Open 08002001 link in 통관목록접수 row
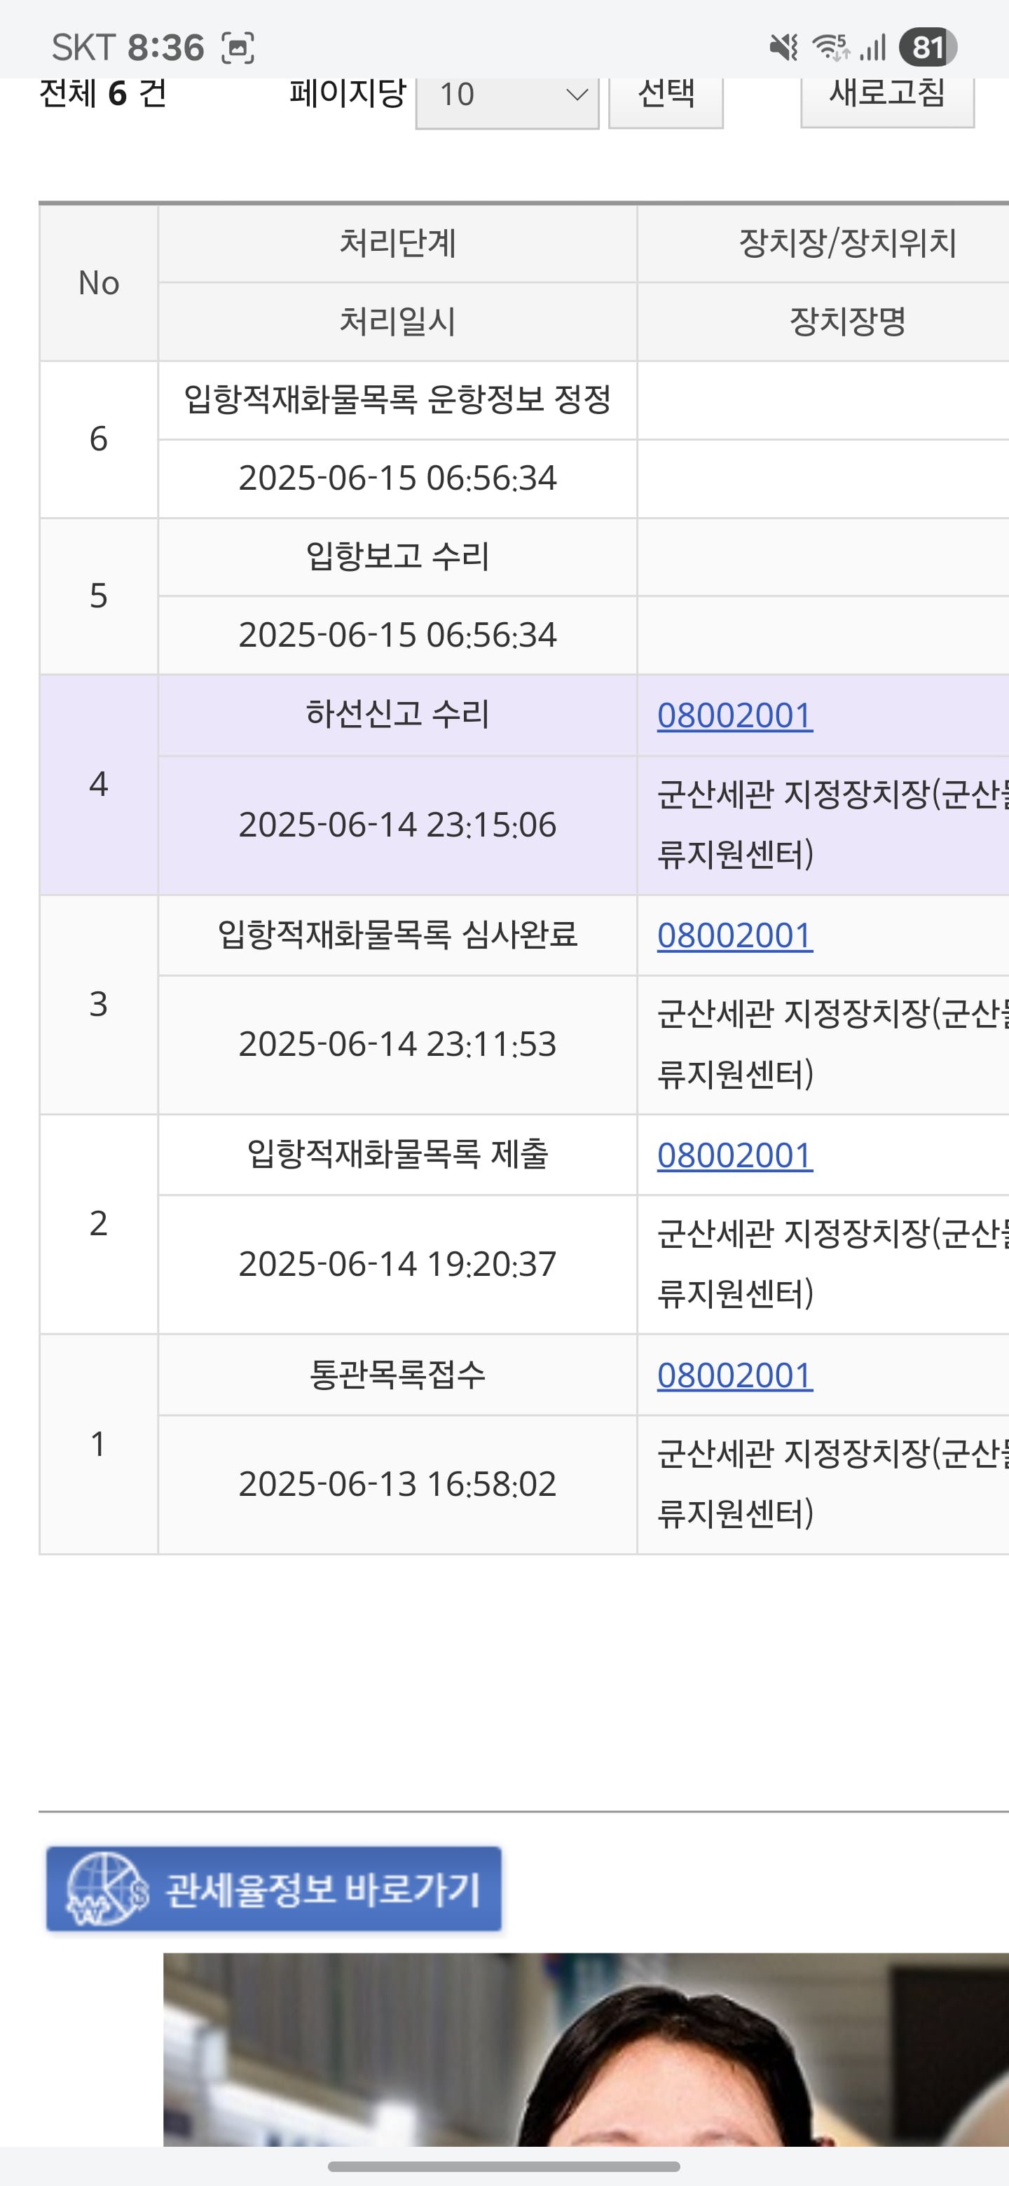1009x2186 pixels. tap(735, 1375)
